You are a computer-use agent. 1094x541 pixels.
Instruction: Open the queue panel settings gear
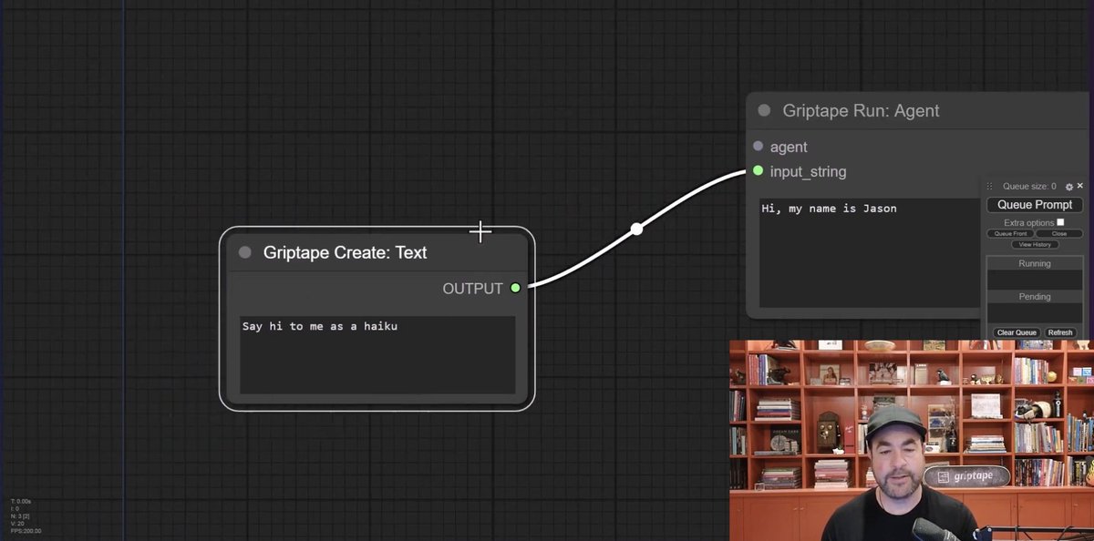pos(1069,187)
